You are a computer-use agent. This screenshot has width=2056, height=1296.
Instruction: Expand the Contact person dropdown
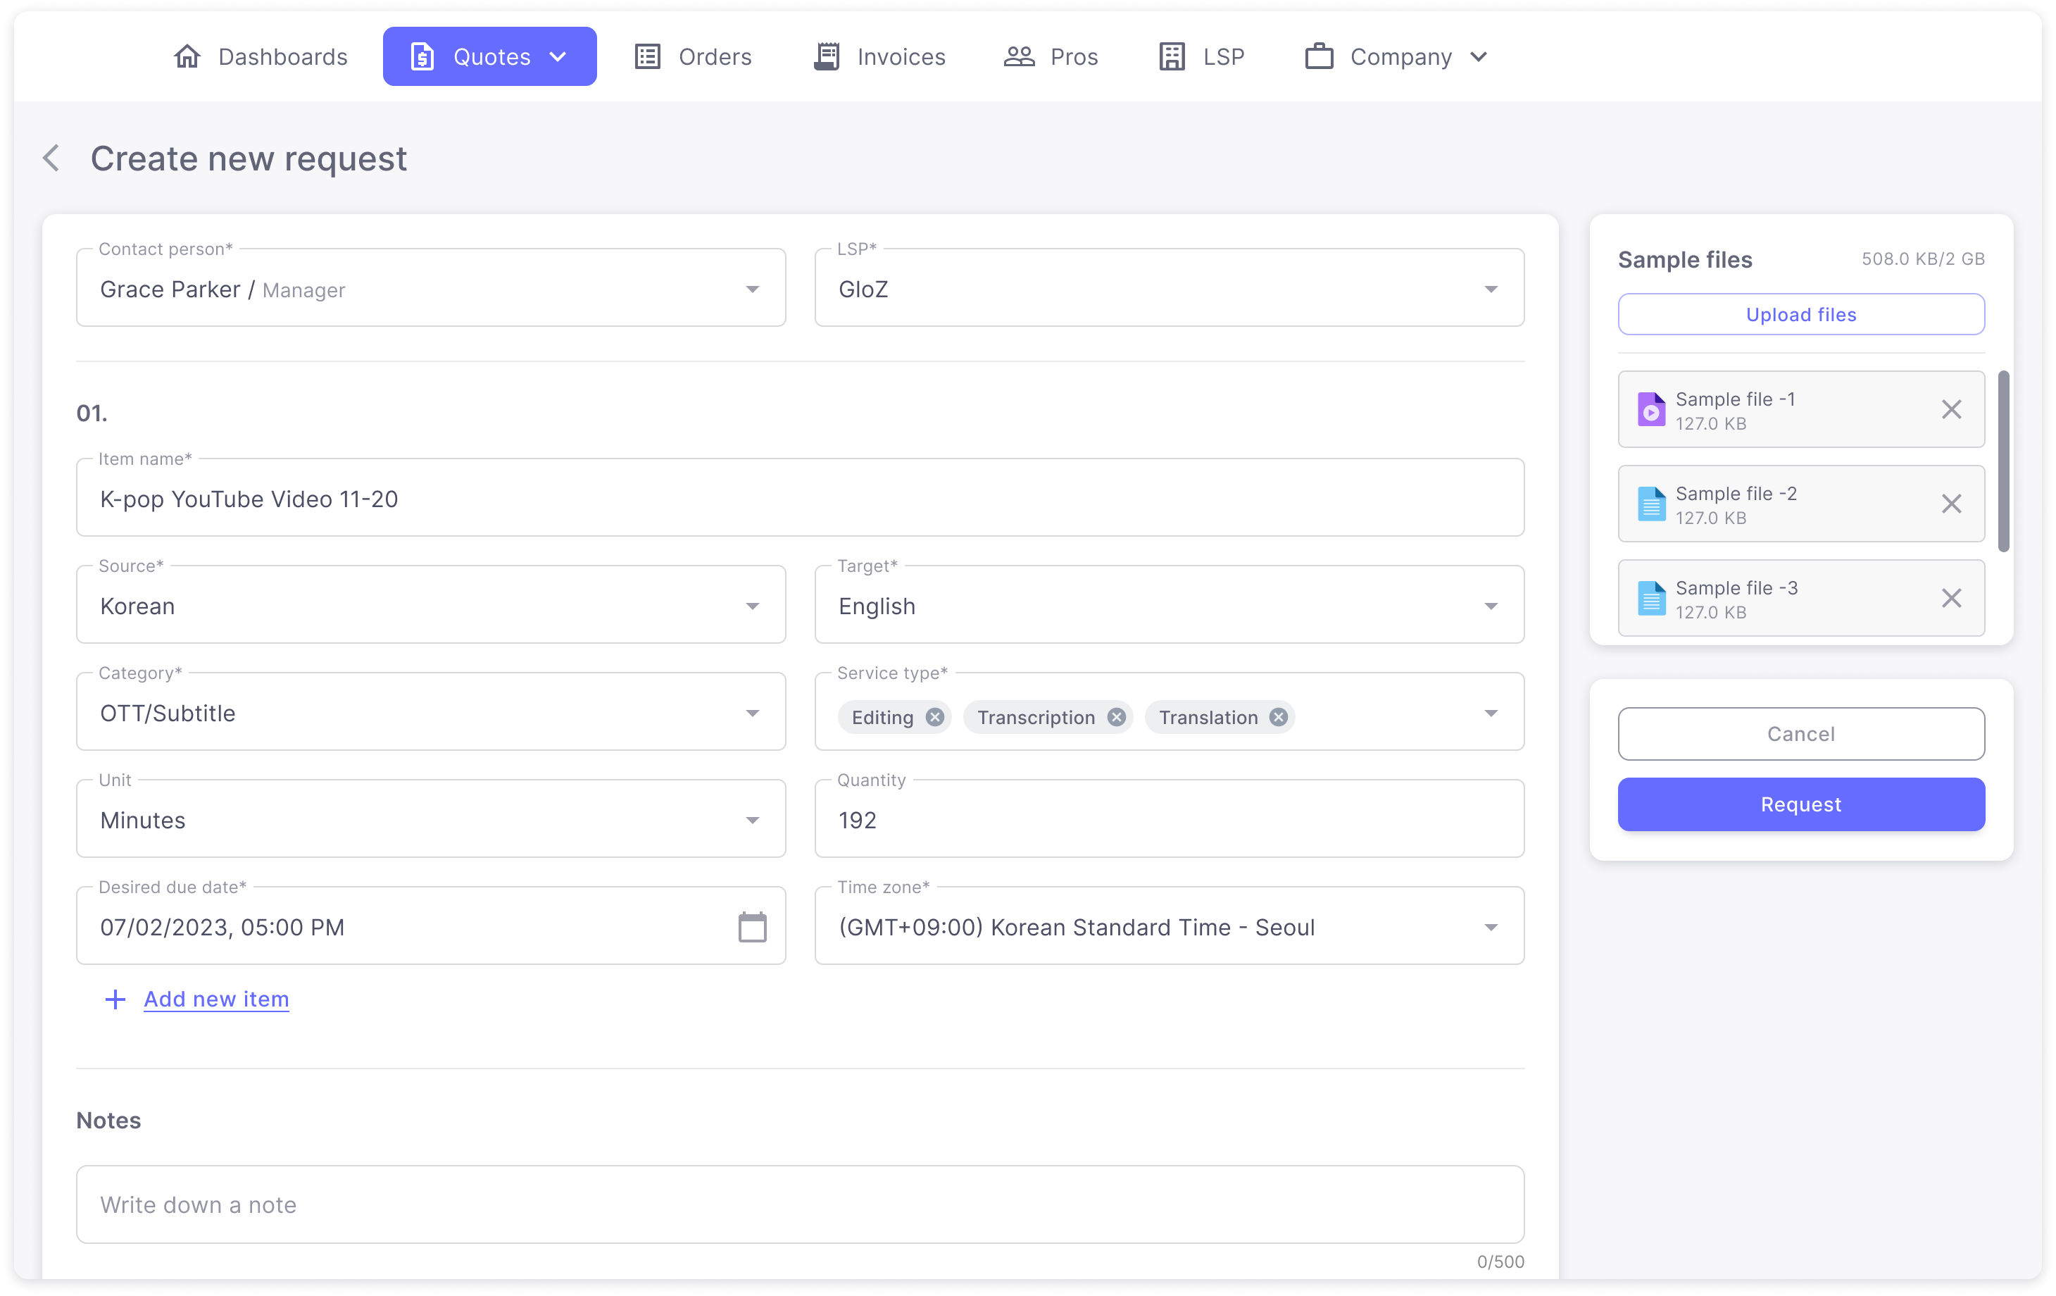(751, 289)
